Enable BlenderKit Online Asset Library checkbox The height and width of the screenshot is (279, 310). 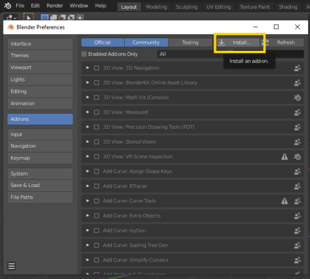96,83
